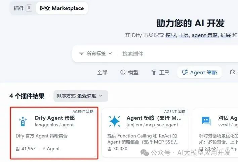Image resolution: width=238 pixels, height=162 pixels.
Task: Click the hammer icon beside 工具
Action: pos(154,72)
